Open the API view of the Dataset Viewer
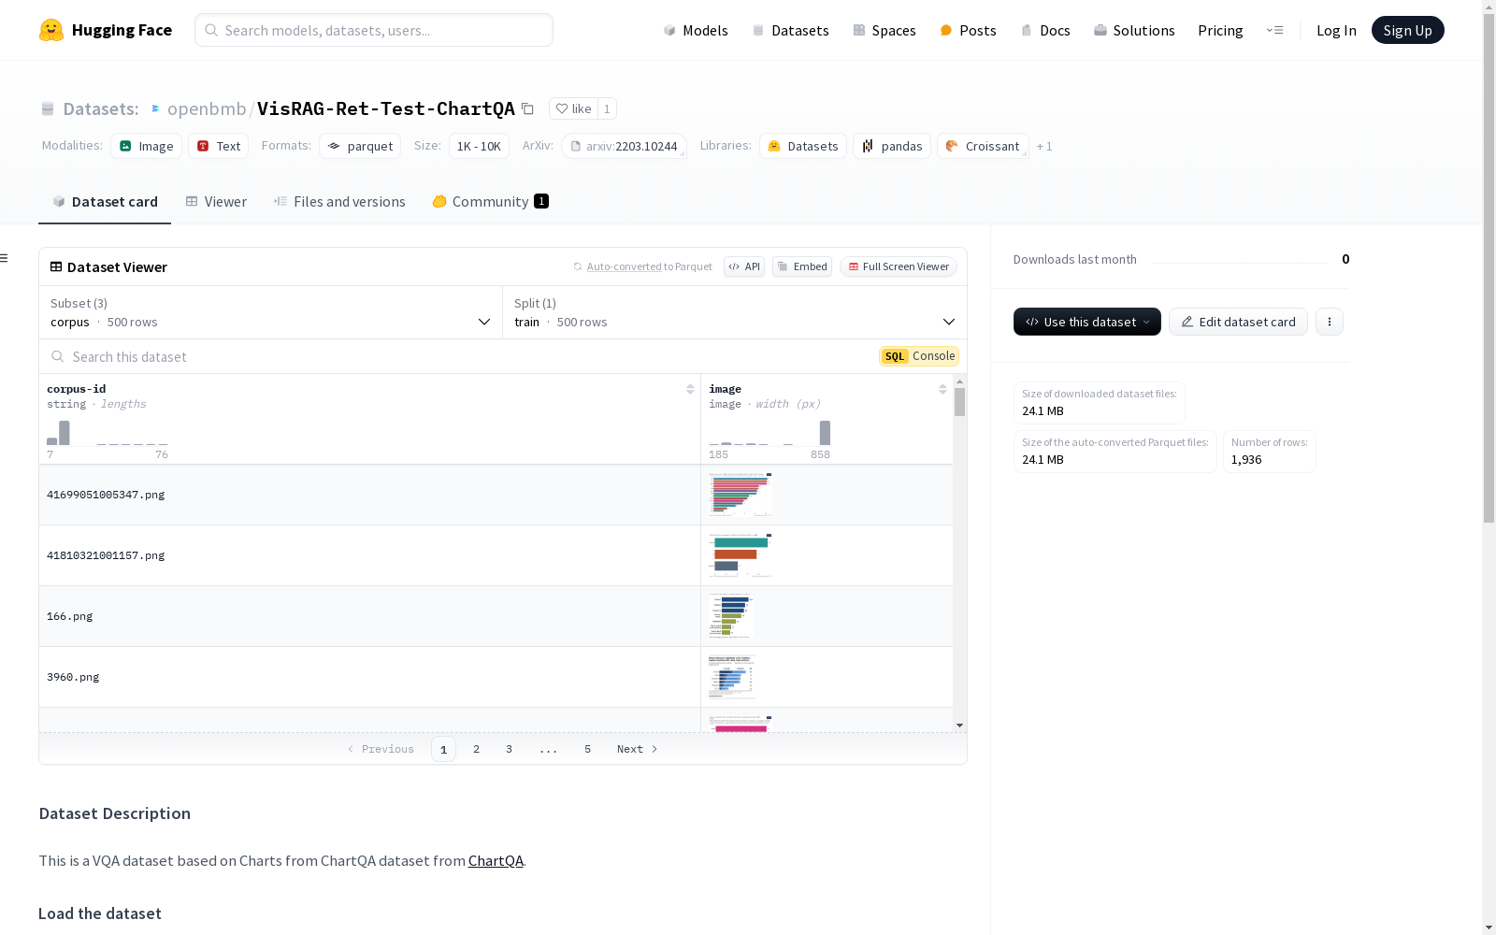Image resolution: width=1496 pixels, height=935 pixels. [743, 266]
